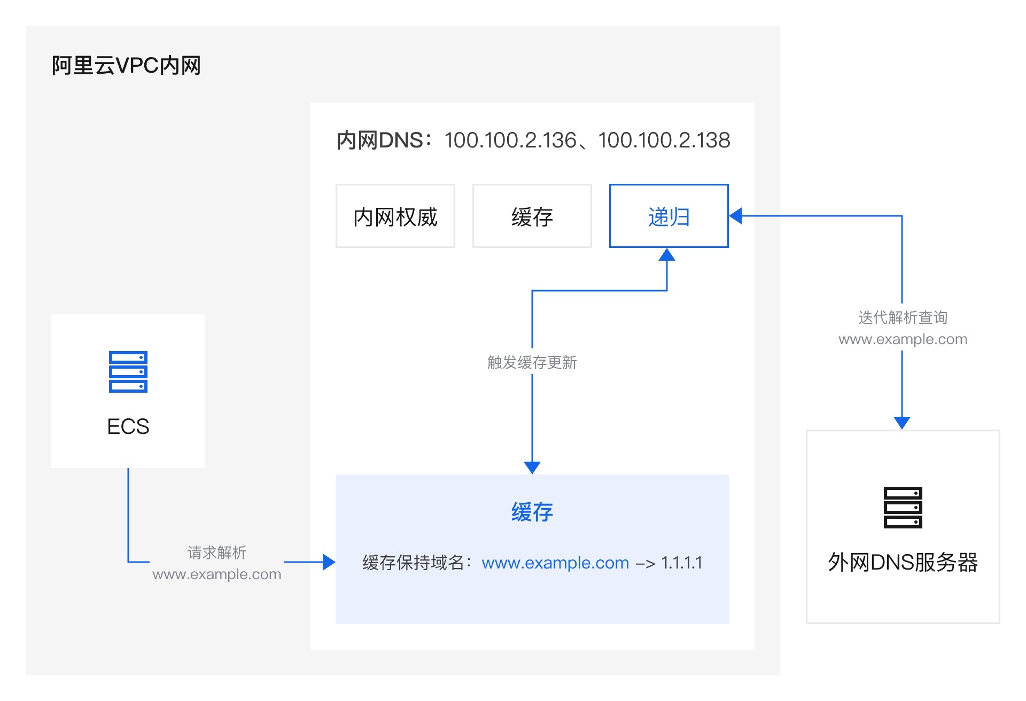Click the 请求解析 label
The height and width of the screenshot is (701, 1026).
click(216, 552)
